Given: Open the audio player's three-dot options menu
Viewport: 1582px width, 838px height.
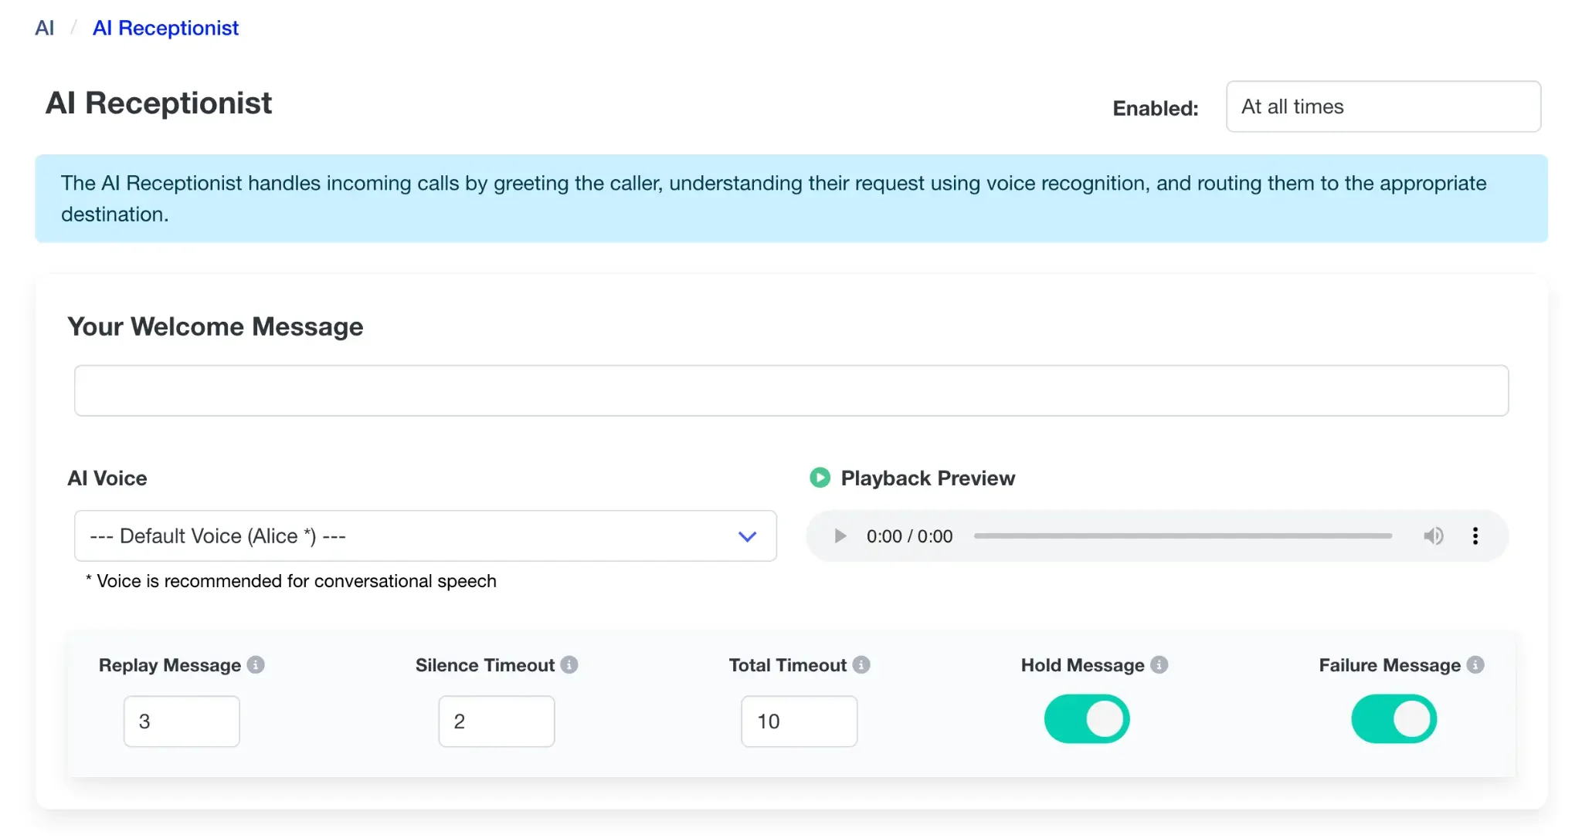Looking at the screenshot, I should click(x=1477, y=536).
